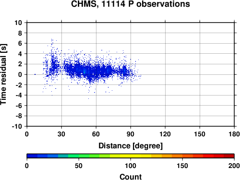Click the lowest outlier point near -4.6 seconds

pyautogui.click(x=88, y=98)
